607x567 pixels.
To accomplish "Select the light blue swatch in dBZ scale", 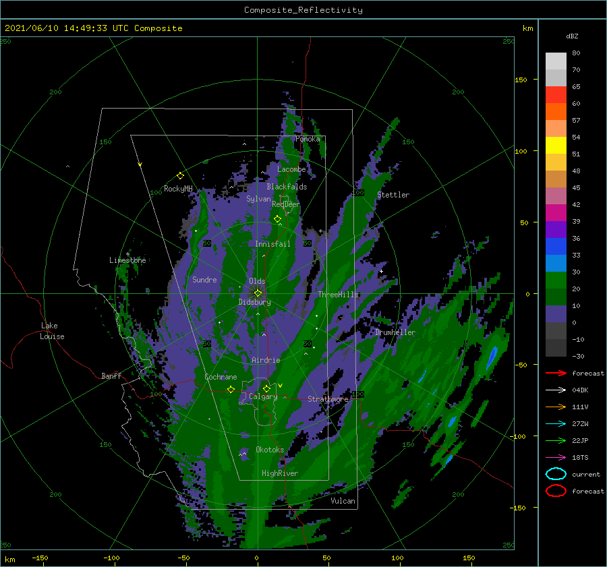I will click(x=556, y=264).
